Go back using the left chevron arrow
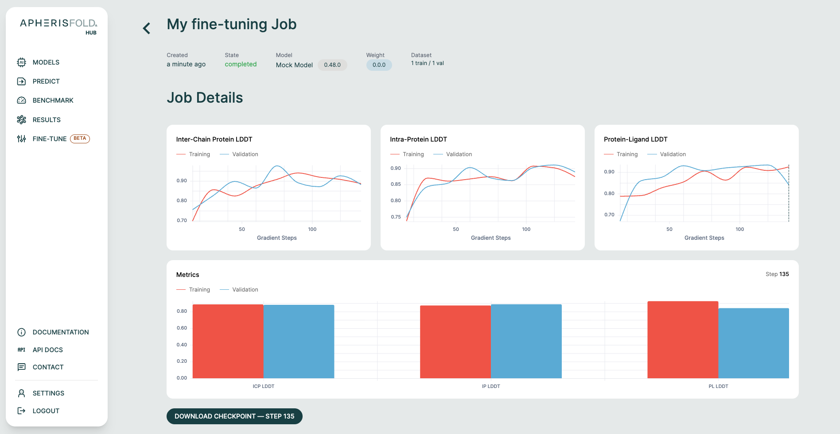 (147, 28)
